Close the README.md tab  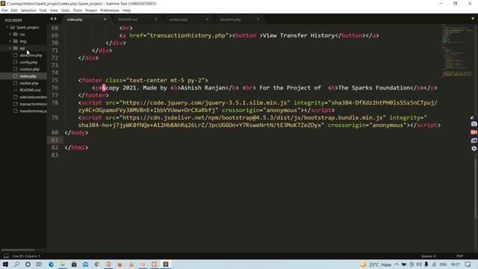click(x=156, y=19)
